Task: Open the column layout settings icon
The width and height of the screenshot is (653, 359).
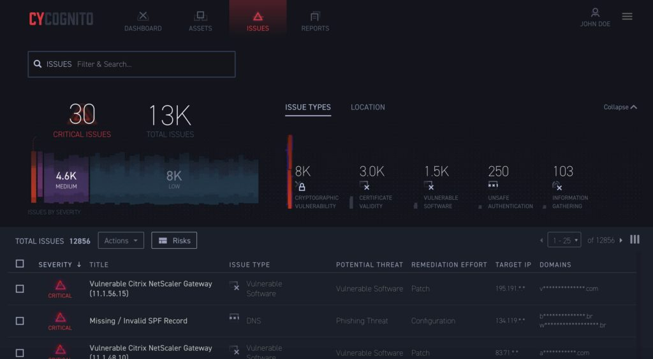Action: pyautogui.click(x=635, y=239)
